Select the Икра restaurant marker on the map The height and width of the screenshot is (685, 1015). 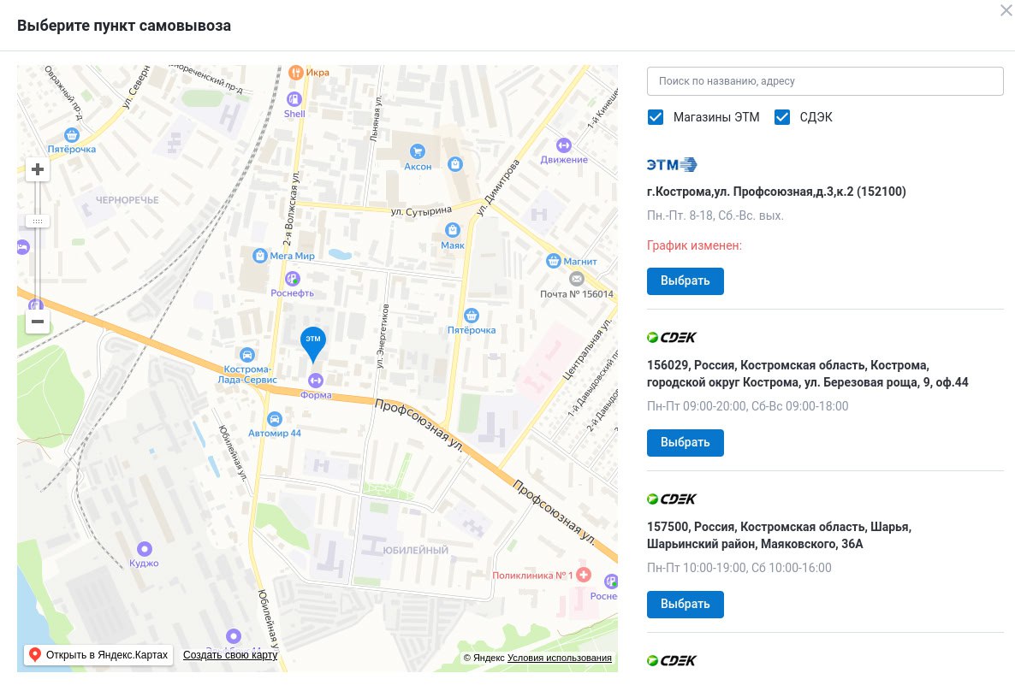click(x=295, y=73)
